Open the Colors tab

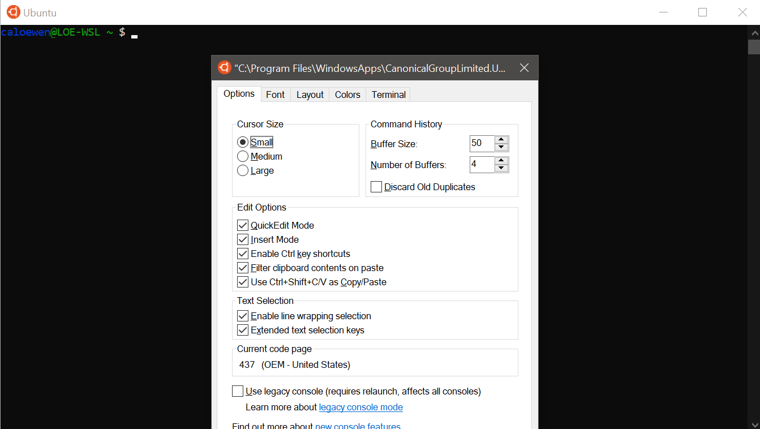(347, 94)
